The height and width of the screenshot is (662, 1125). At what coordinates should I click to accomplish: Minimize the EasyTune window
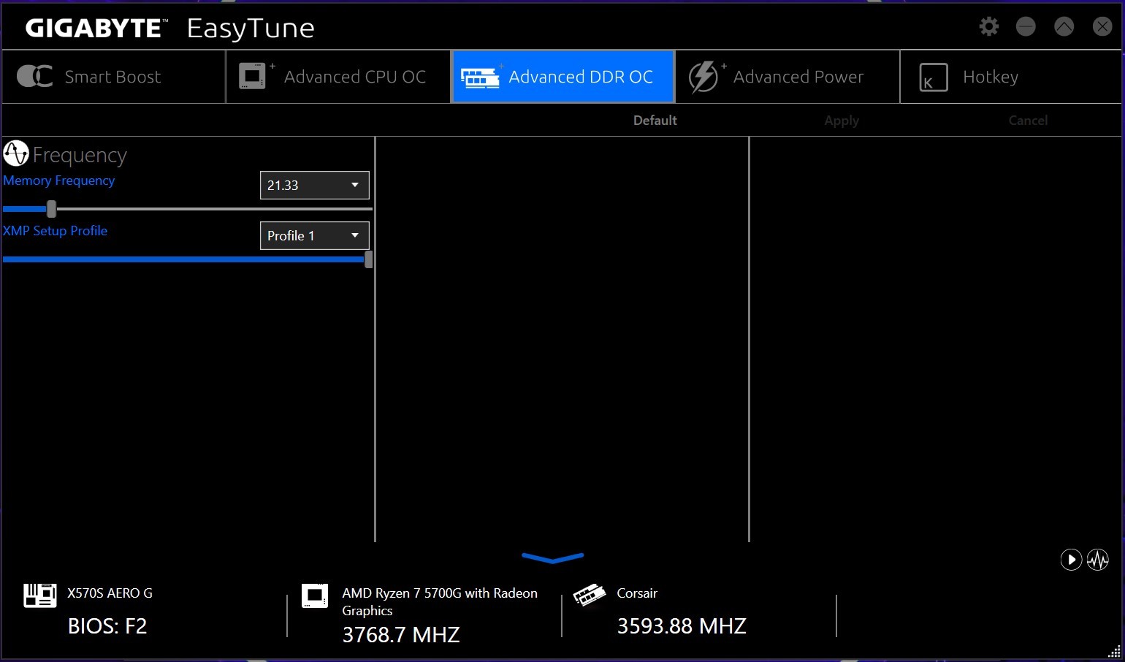pos(1026,27)
